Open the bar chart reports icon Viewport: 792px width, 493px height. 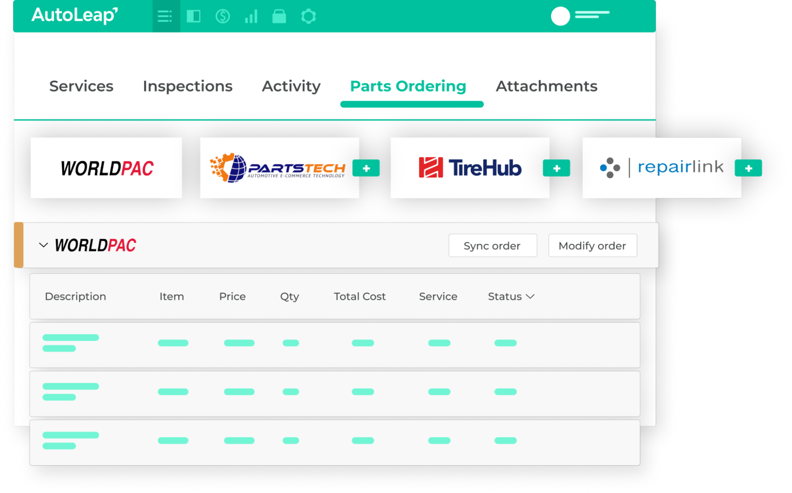click(x=251, y=16)
